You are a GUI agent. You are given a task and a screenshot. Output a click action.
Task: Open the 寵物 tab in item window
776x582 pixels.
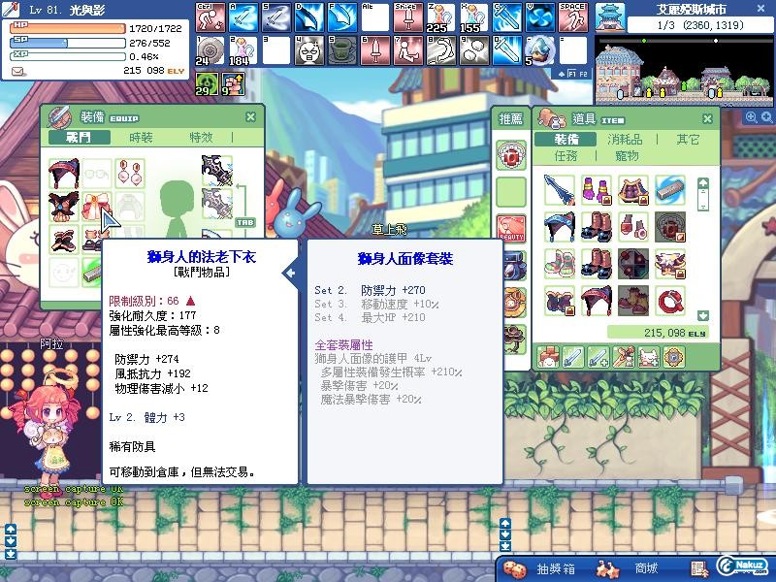pyautogui.click(x=627, y=156)
